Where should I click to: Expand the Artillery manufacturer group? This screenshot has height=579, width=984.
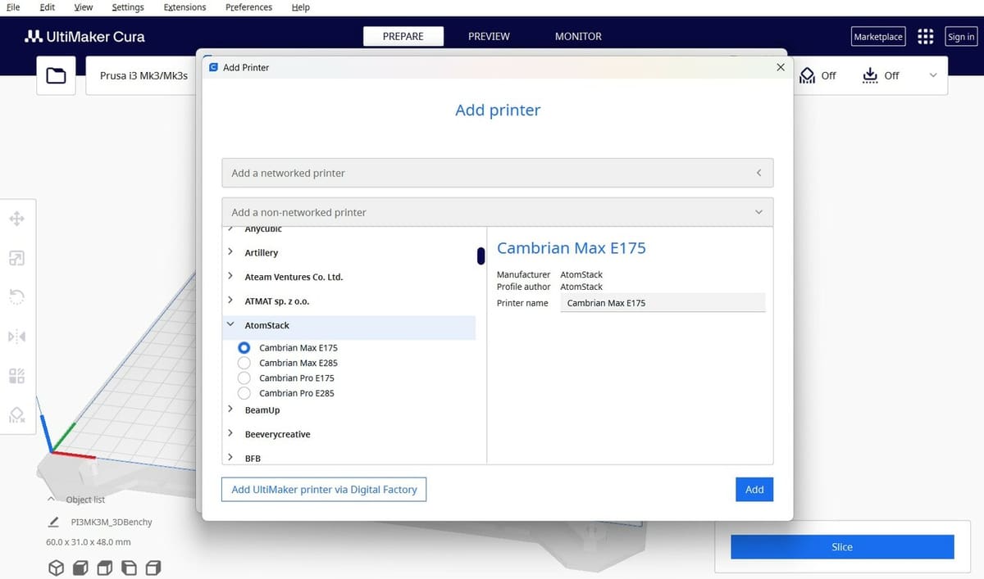[x=230, y=252]
